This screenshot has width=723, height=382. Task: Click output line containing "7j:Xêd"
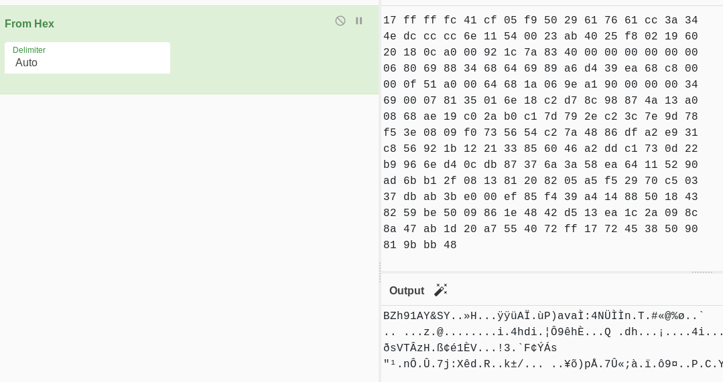click(x=552, y=364)
